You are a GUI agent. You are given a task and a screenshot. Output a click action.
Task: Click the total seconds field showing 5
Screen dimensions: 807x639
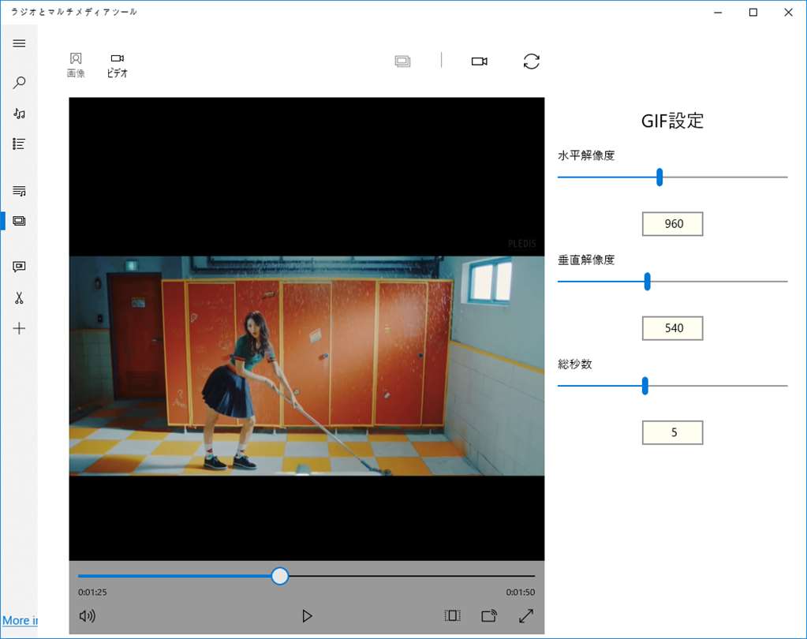tap(672, 432)
